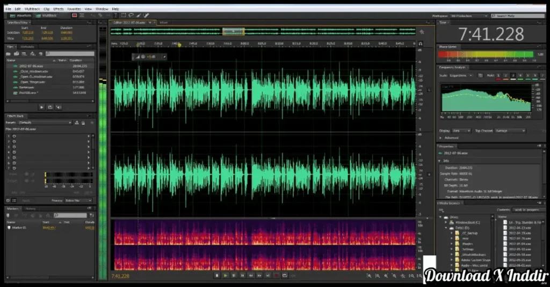This screenshot has height=287, width=550.
Task: Switch to the Metadata tab
Action: 27,47
